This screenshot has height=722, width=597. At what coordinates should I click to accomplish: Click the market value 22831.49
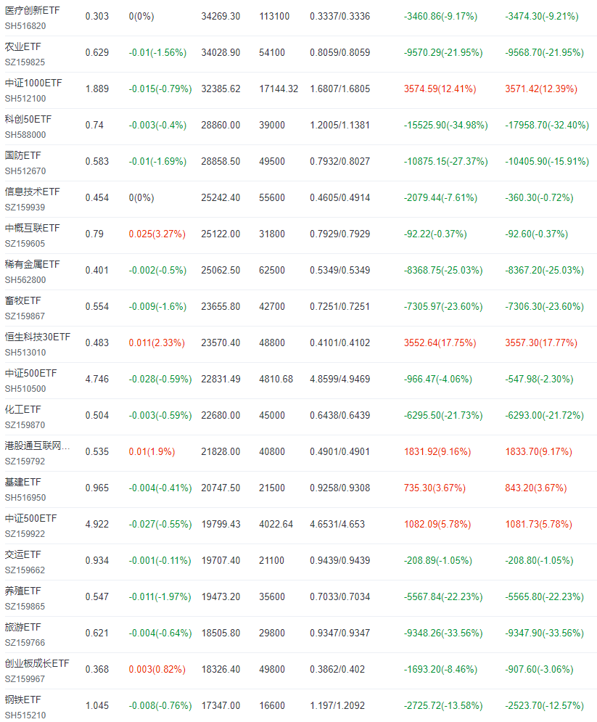[x=221, y=380]
